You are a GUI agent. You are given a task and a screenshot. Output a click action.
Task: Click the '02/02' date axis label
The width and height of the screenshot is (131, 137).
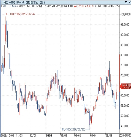tap(64, 135)
